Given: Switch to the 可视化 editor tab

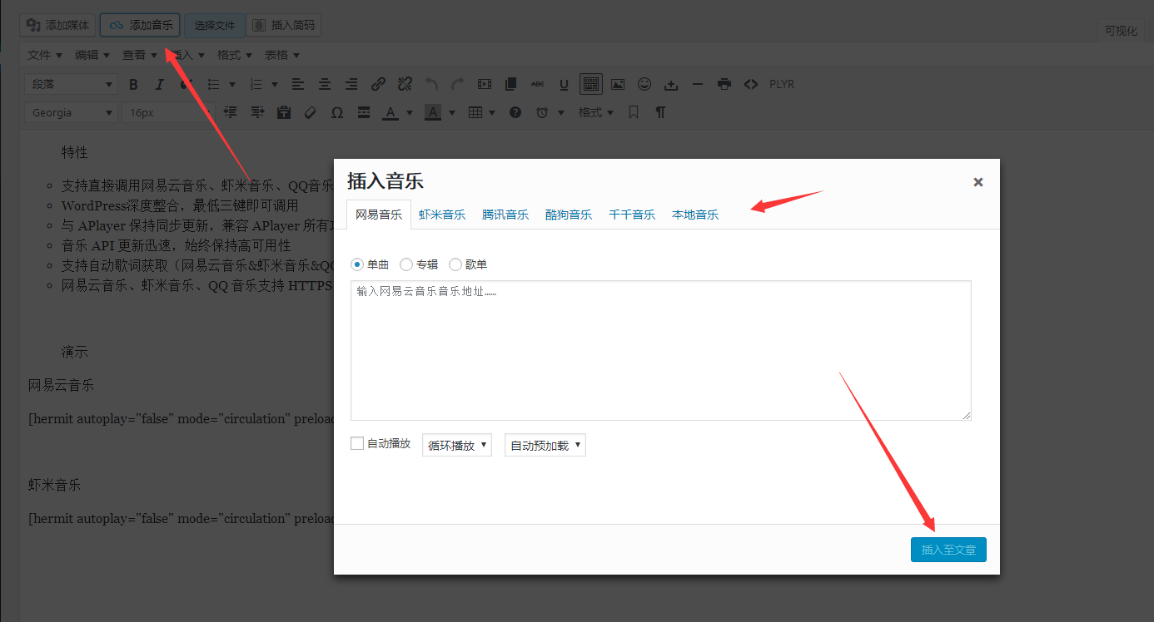Looking at the screenshot, I should [1121, 31].
